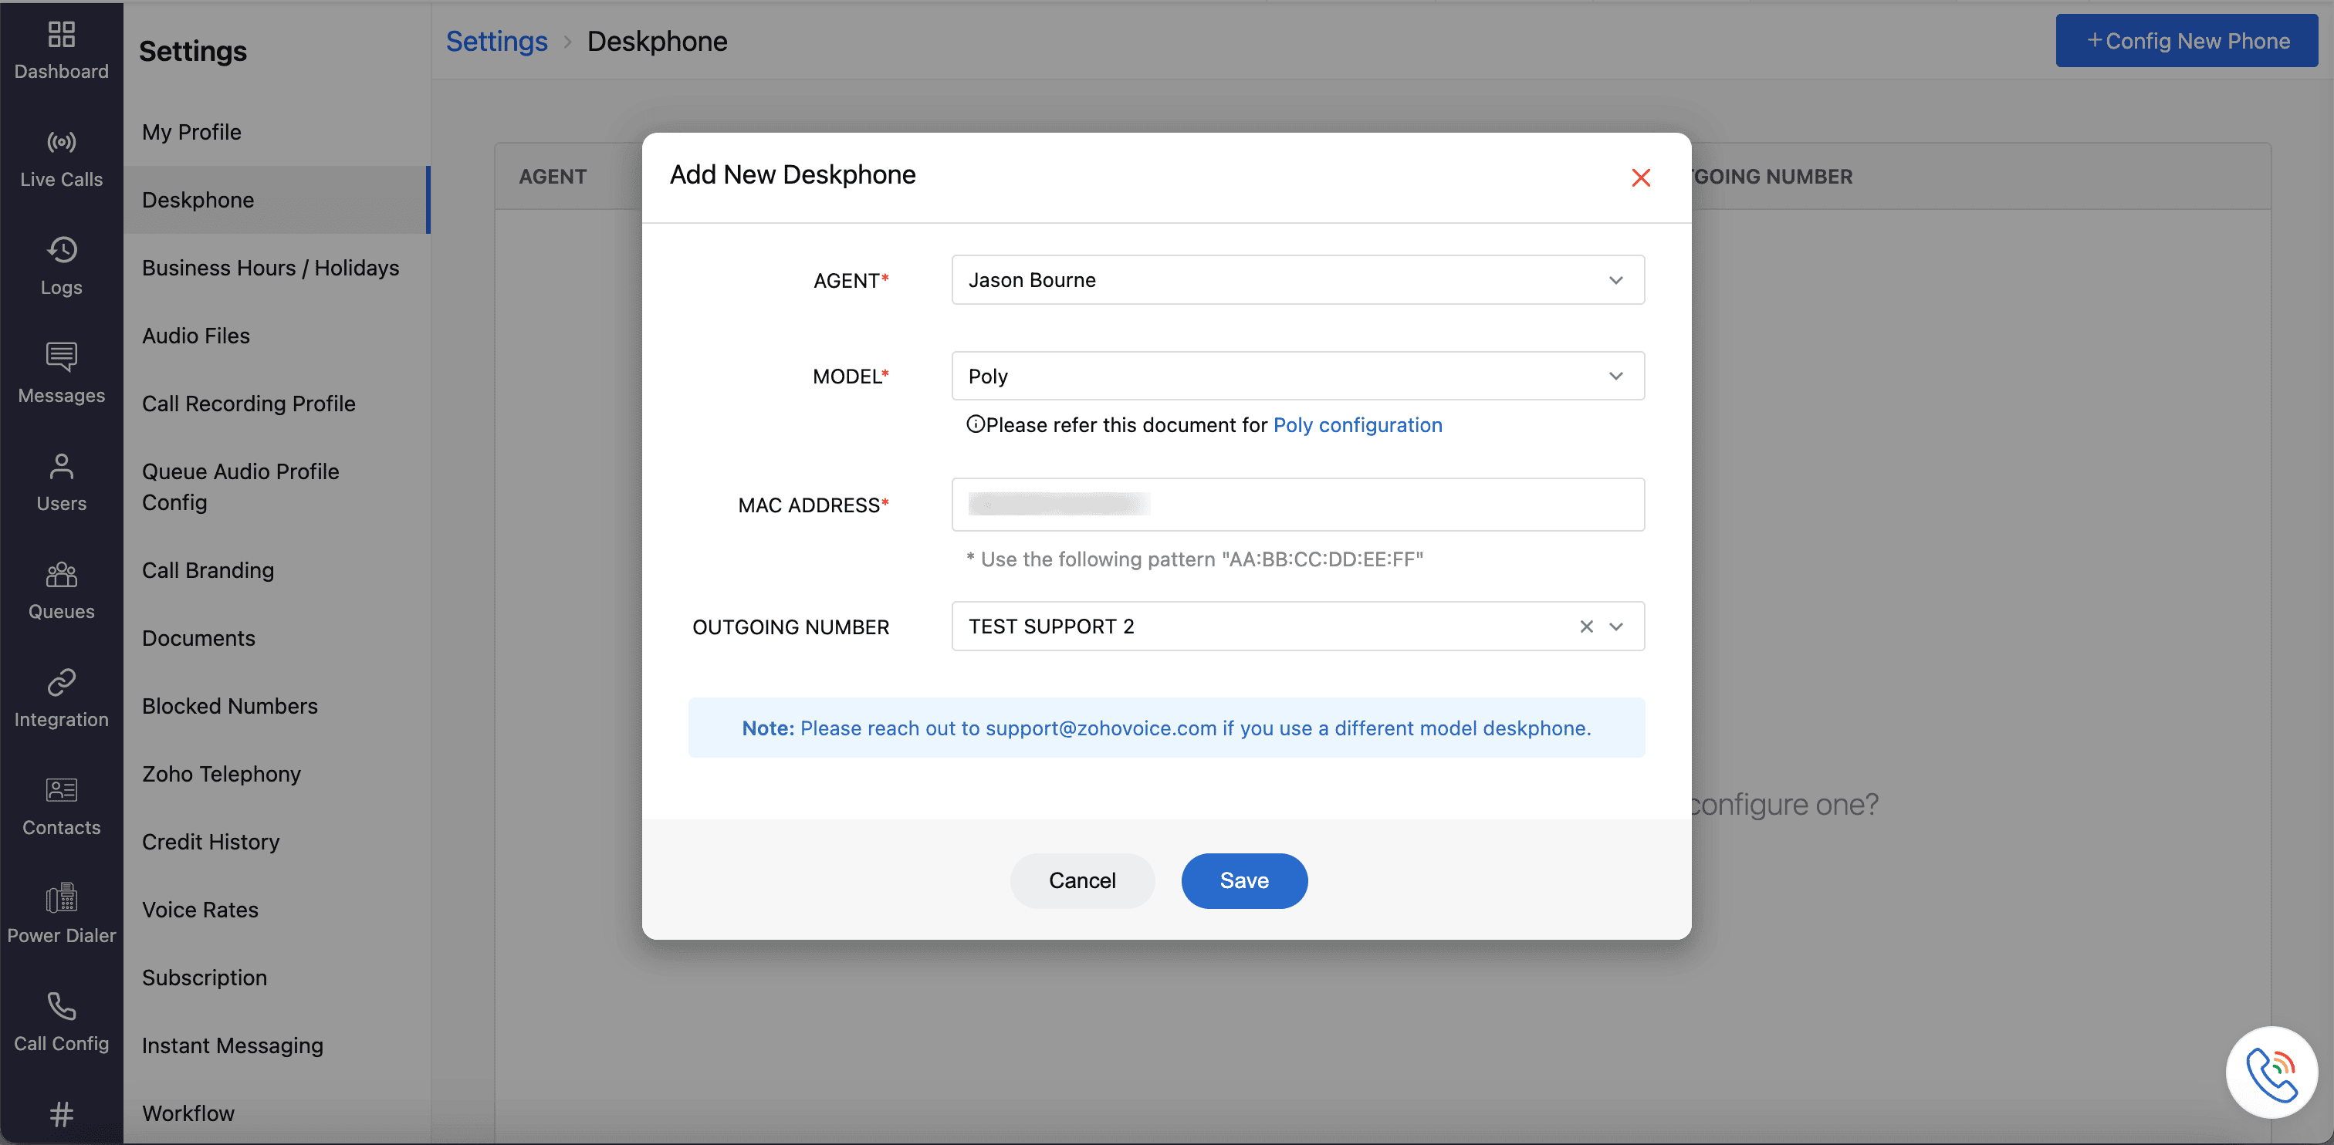Click the floating phone dialer icon
This screenshot has width=2334, height=1145.
[2271, 1072]
